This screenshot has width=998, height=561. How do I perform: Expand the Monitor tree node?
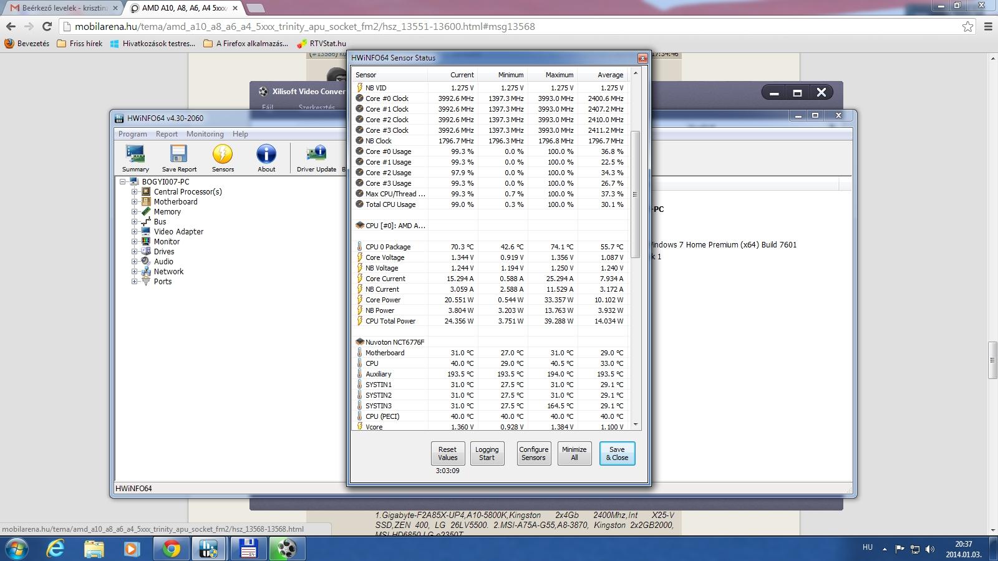tap(134, 242)
